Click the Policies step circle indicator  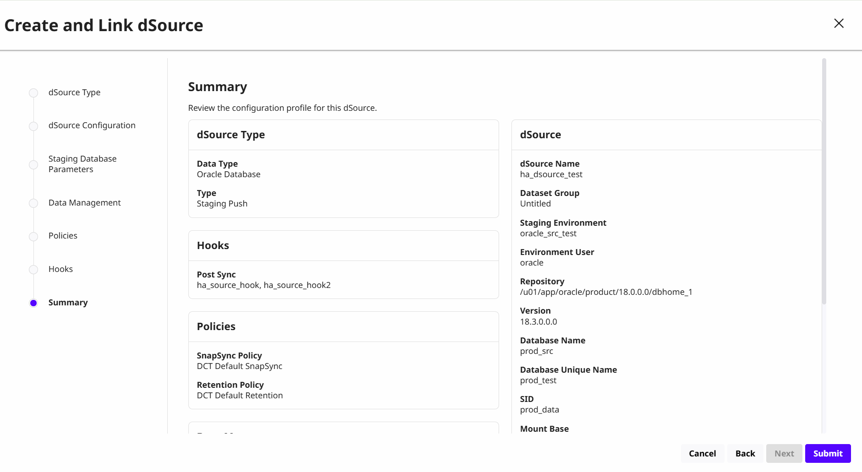pos(33,236)
